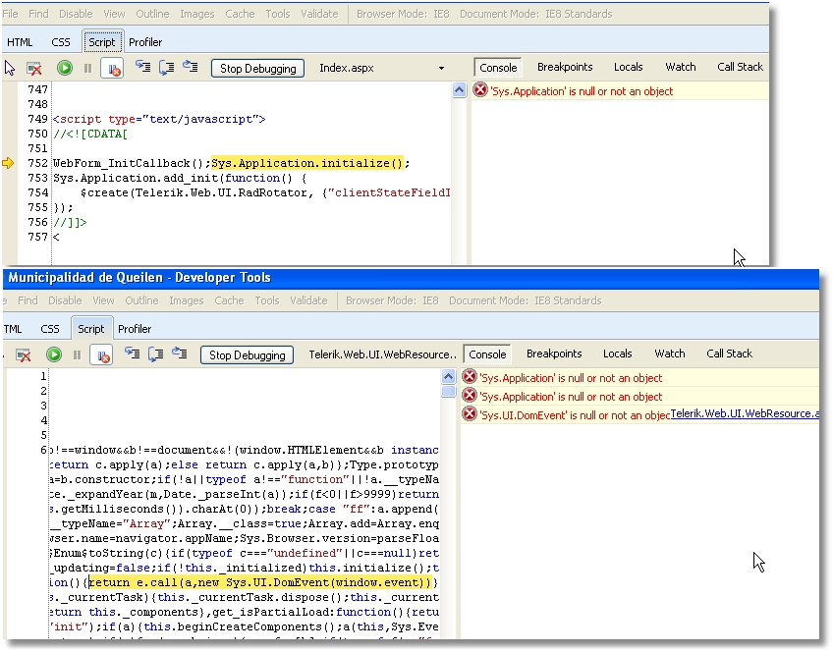Step into icon in bottom window
The image size is (833, 653).
(x=132, y=354)
